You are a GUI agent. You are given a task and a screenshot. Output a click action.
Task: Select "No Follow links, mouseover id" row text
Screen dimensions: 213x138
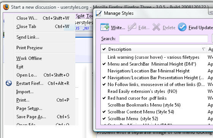coord(156,85)
